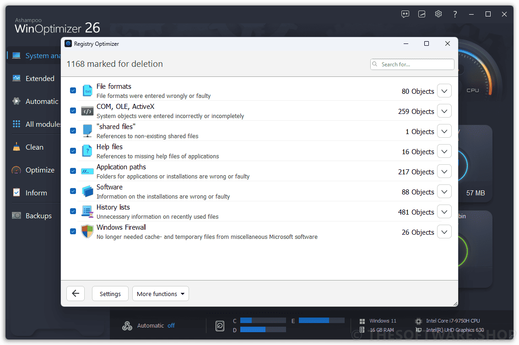Open WinOptimizer settings gear

click(x=438, y=14)
